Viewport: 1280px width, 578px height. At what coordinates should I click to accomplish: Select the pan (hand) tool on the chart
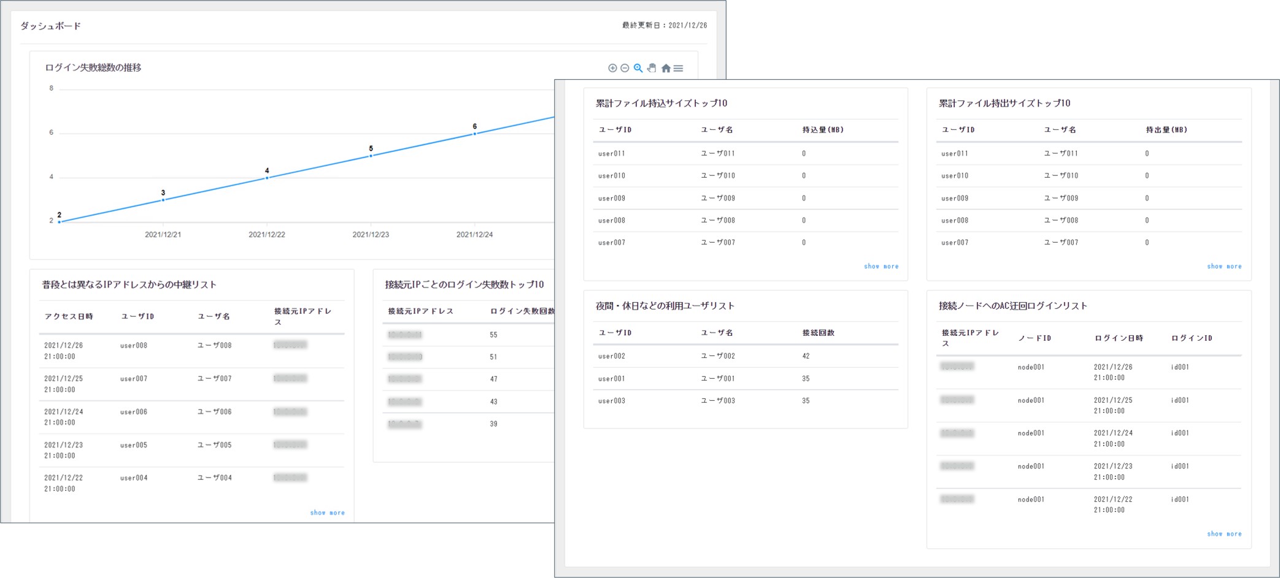point(652,68)
